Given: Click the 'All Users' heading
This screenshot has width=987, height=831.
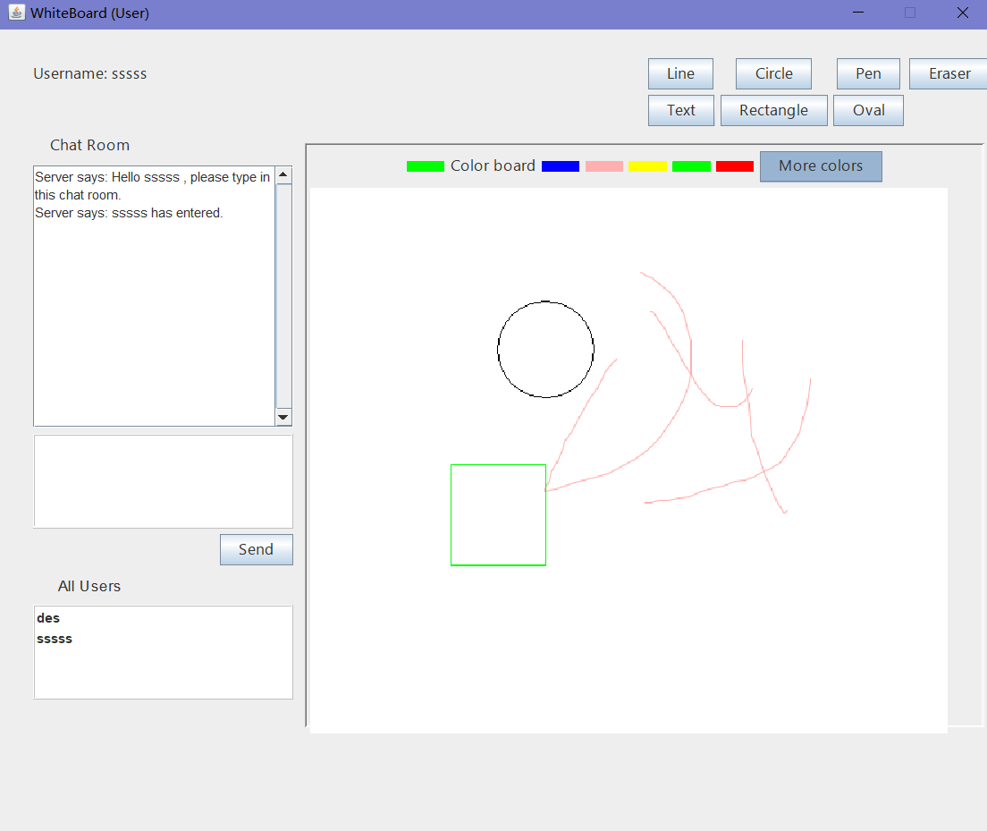Looking at the screenshot, I should [x=89, y=586].
